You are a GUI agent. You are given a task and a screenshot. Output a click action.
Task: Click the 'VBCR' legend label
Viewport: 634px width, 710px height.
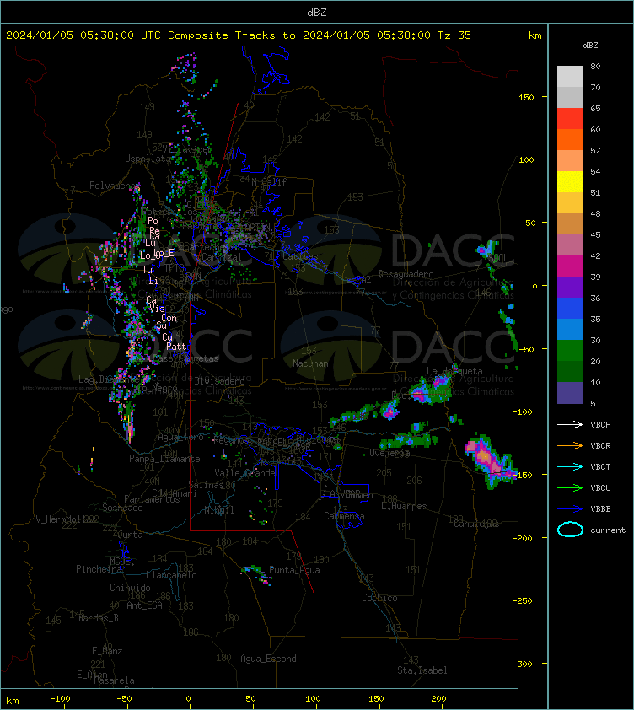600,446
